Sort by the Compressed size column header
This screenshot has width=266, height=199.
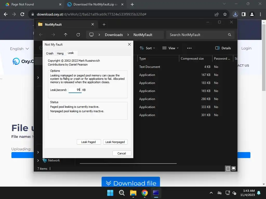pyautogui.click(x=196, y=59)
